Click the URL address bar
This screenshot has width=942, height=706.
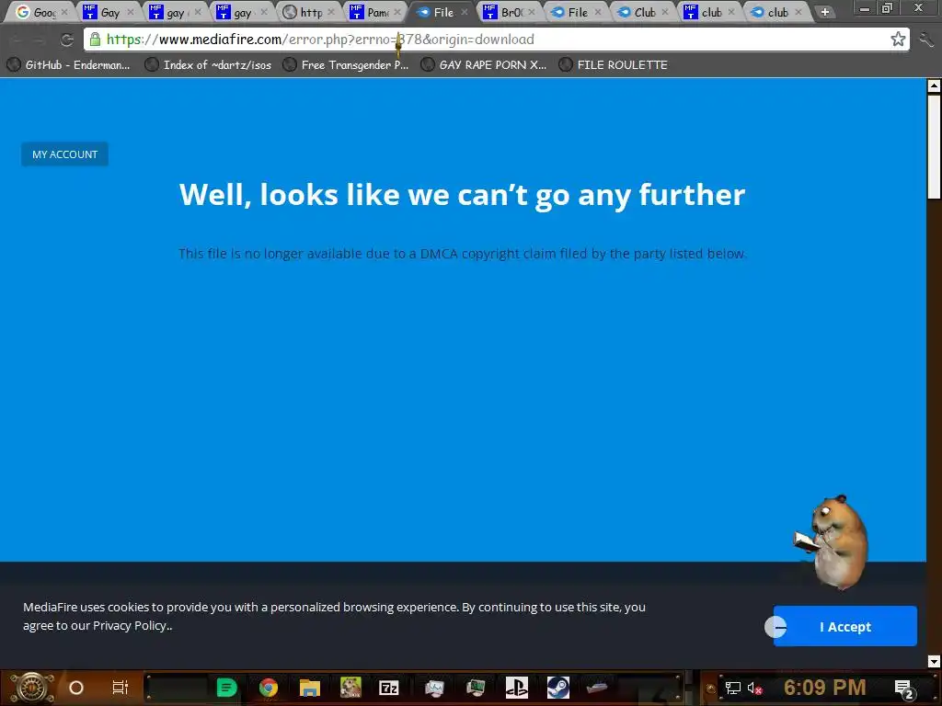pyautogui.click(x=496, y=40)
